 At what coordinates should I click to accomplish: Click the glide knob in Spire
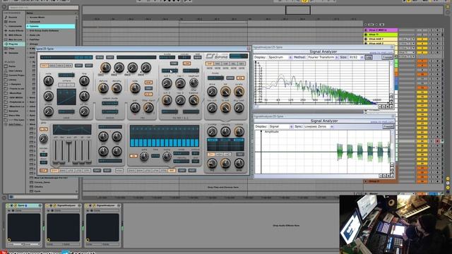[44, 139]
